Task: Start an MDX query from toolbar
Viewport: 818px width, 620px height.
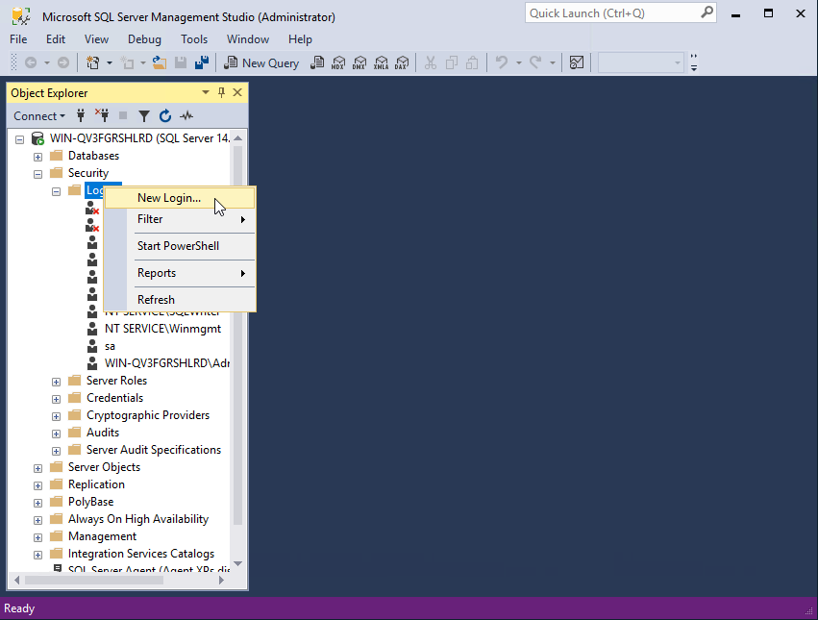Action: click(338, 63)
